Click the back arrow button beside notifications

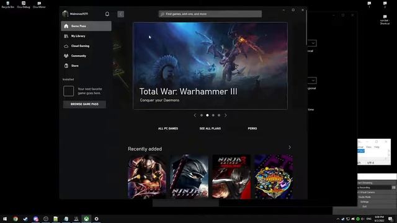pos(121,14)
